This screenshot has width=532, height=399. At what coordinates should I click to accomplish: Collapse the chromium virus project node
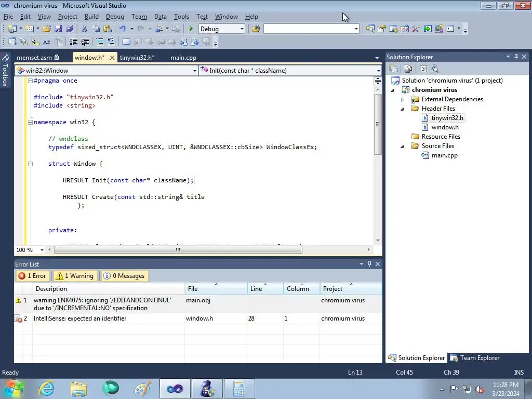click(x=393, y=90)
